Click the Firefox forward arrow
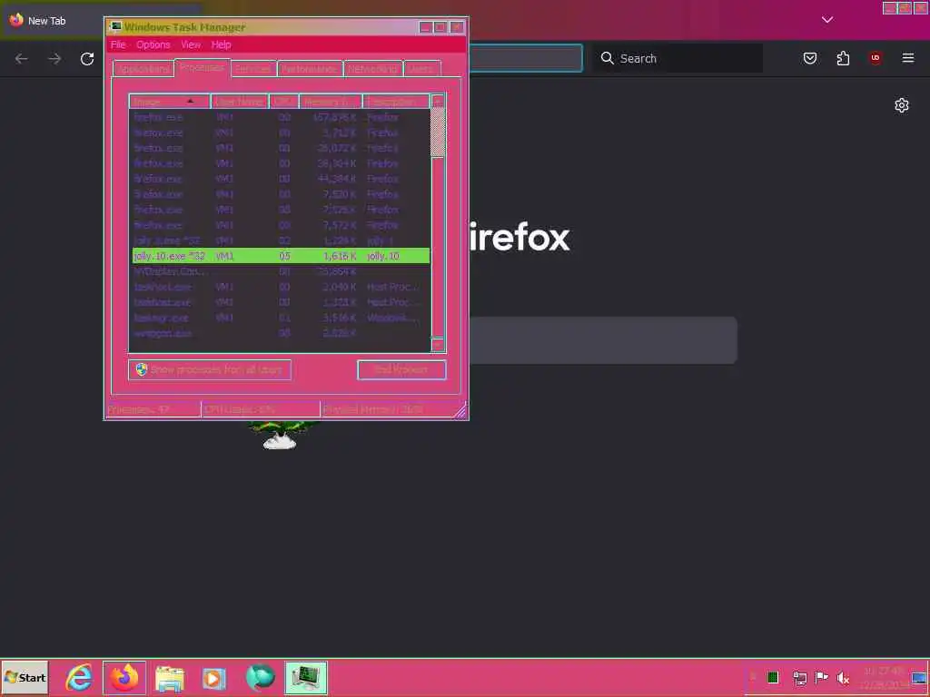 click(x=54, y=58)
